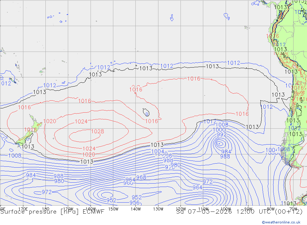Image resolution: width=307 pixels, height=225 pixels.
Task: Click the 1016 label near 120W longitude
Action: [x=194, y=79]
